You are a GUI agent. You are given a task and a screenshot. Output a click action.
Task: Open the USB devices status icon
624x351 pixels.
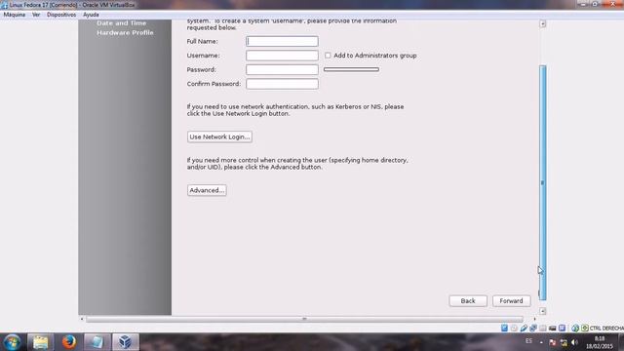tap(524, 328)
